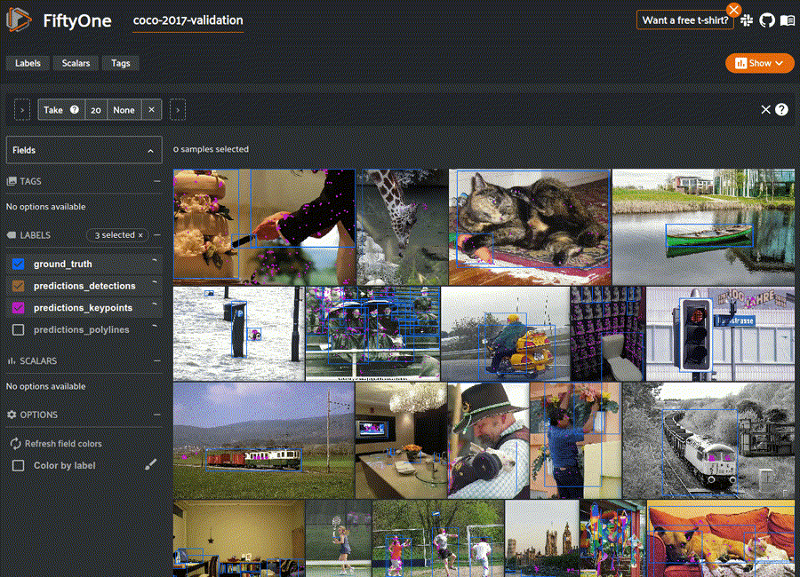Add a stage before Take

pyautogui.click(x=22, y=109)
